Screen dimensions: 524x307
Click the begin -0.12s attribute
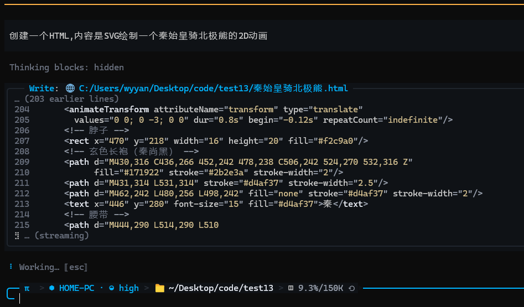click(283, 120)
